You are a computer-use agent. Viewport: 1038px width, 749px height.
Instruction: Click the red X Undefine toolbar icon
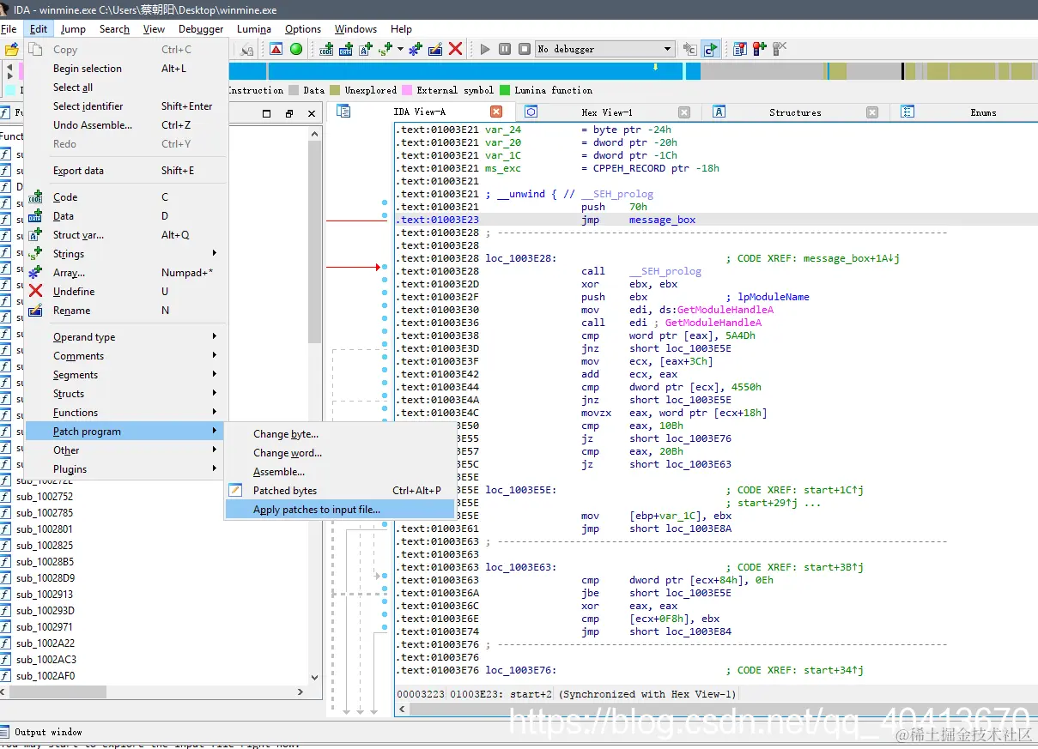click(x=455, y=49)
